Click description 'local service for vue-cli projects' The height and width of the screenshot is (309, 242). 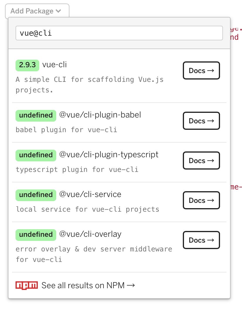88,209
